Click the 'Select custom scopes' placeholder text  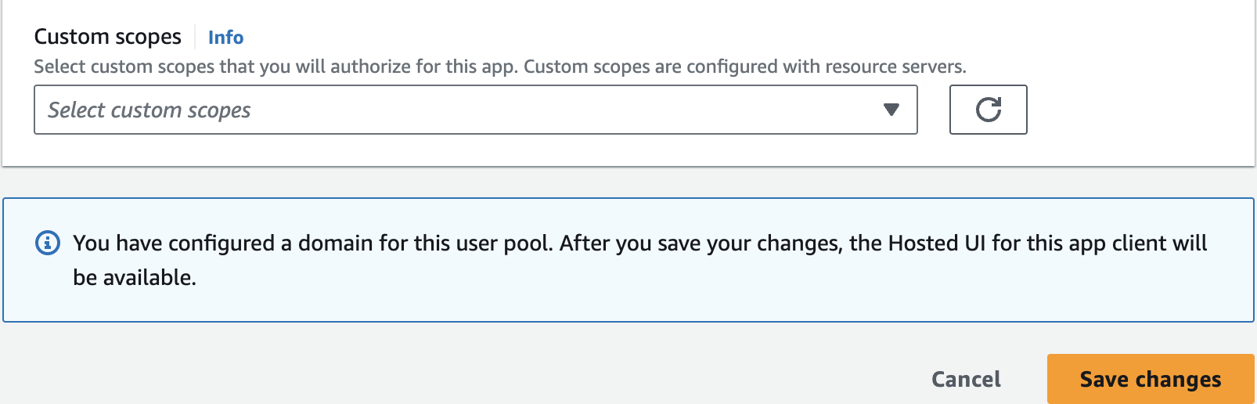(x=149, y=110)
